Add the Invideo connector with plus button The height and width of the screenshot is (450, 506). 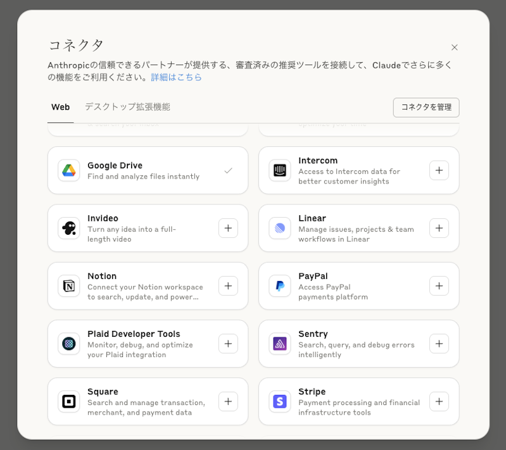pos(228,228)
